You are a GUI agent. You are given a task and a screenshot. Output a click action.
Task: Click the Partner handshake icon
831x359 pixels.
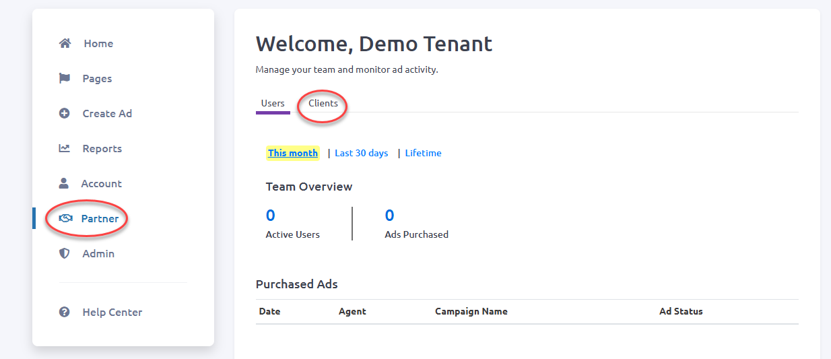(x=66, y=218)
